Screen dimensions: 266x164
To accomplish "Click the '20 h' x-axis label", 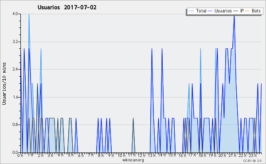I will (x=222, y=155).
